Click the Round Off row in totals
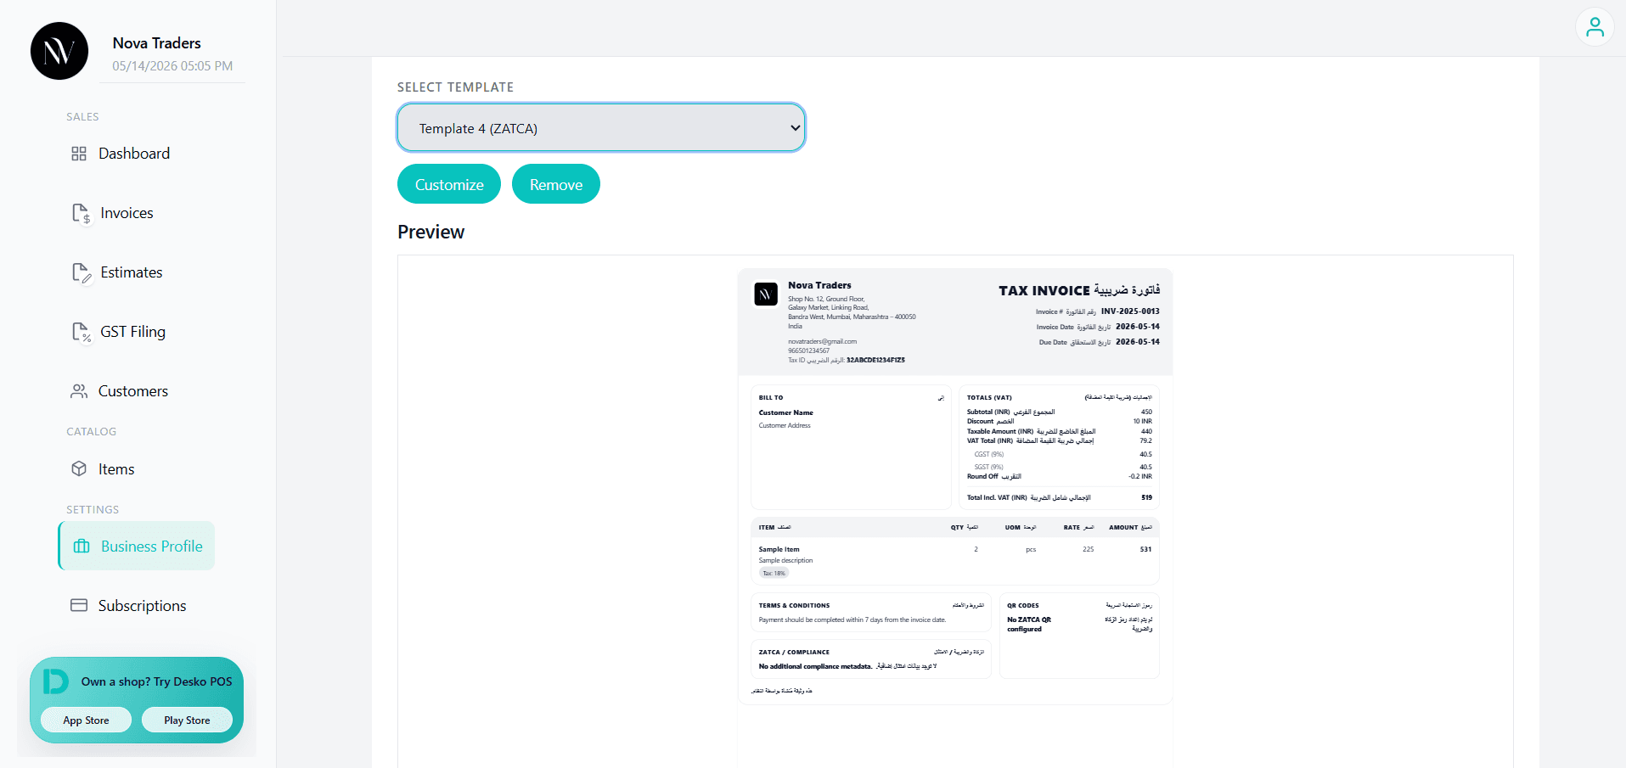This screenshot has height=768, width=1626. coord(1060,476)
